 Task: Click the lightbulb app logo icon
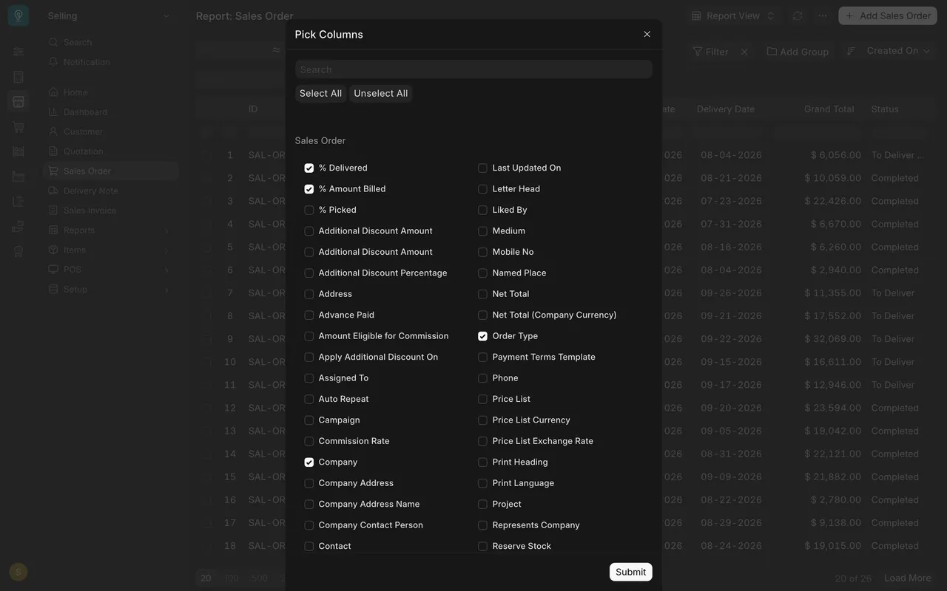(18, 16)
